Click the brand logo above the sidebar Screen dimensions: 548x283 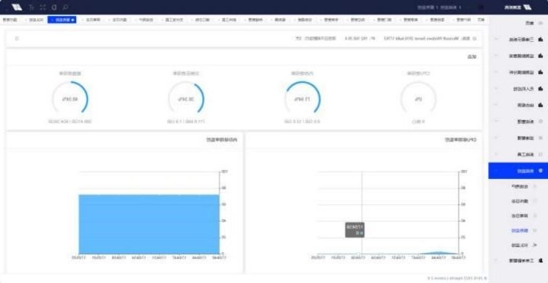518,7
